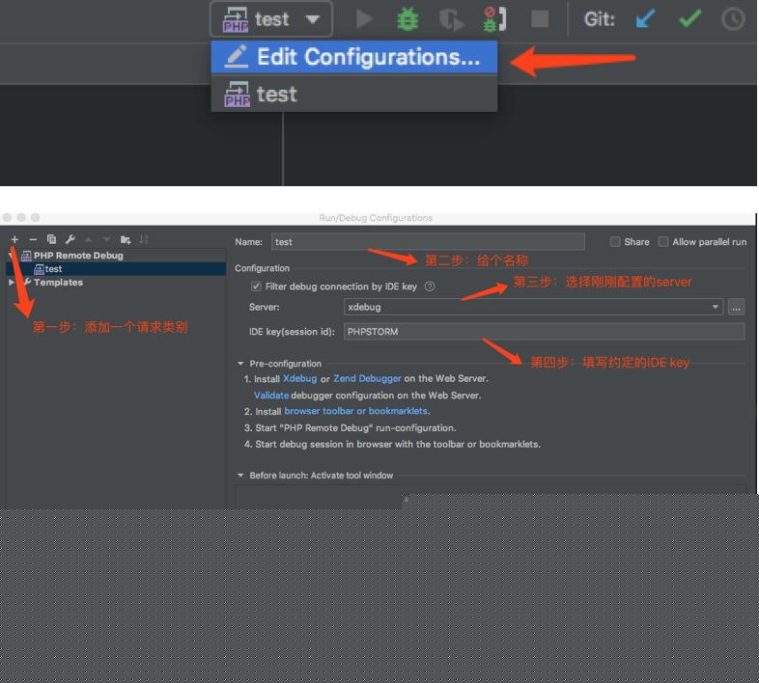Expand the Templates tree node
The width and height of the screenshot is (759, 683).
tap(13, 283)
